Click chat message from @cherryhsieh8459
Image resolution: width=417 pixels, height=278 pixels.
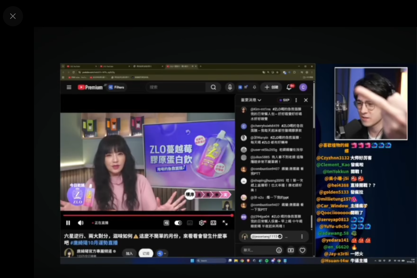[x=273, y=128]
